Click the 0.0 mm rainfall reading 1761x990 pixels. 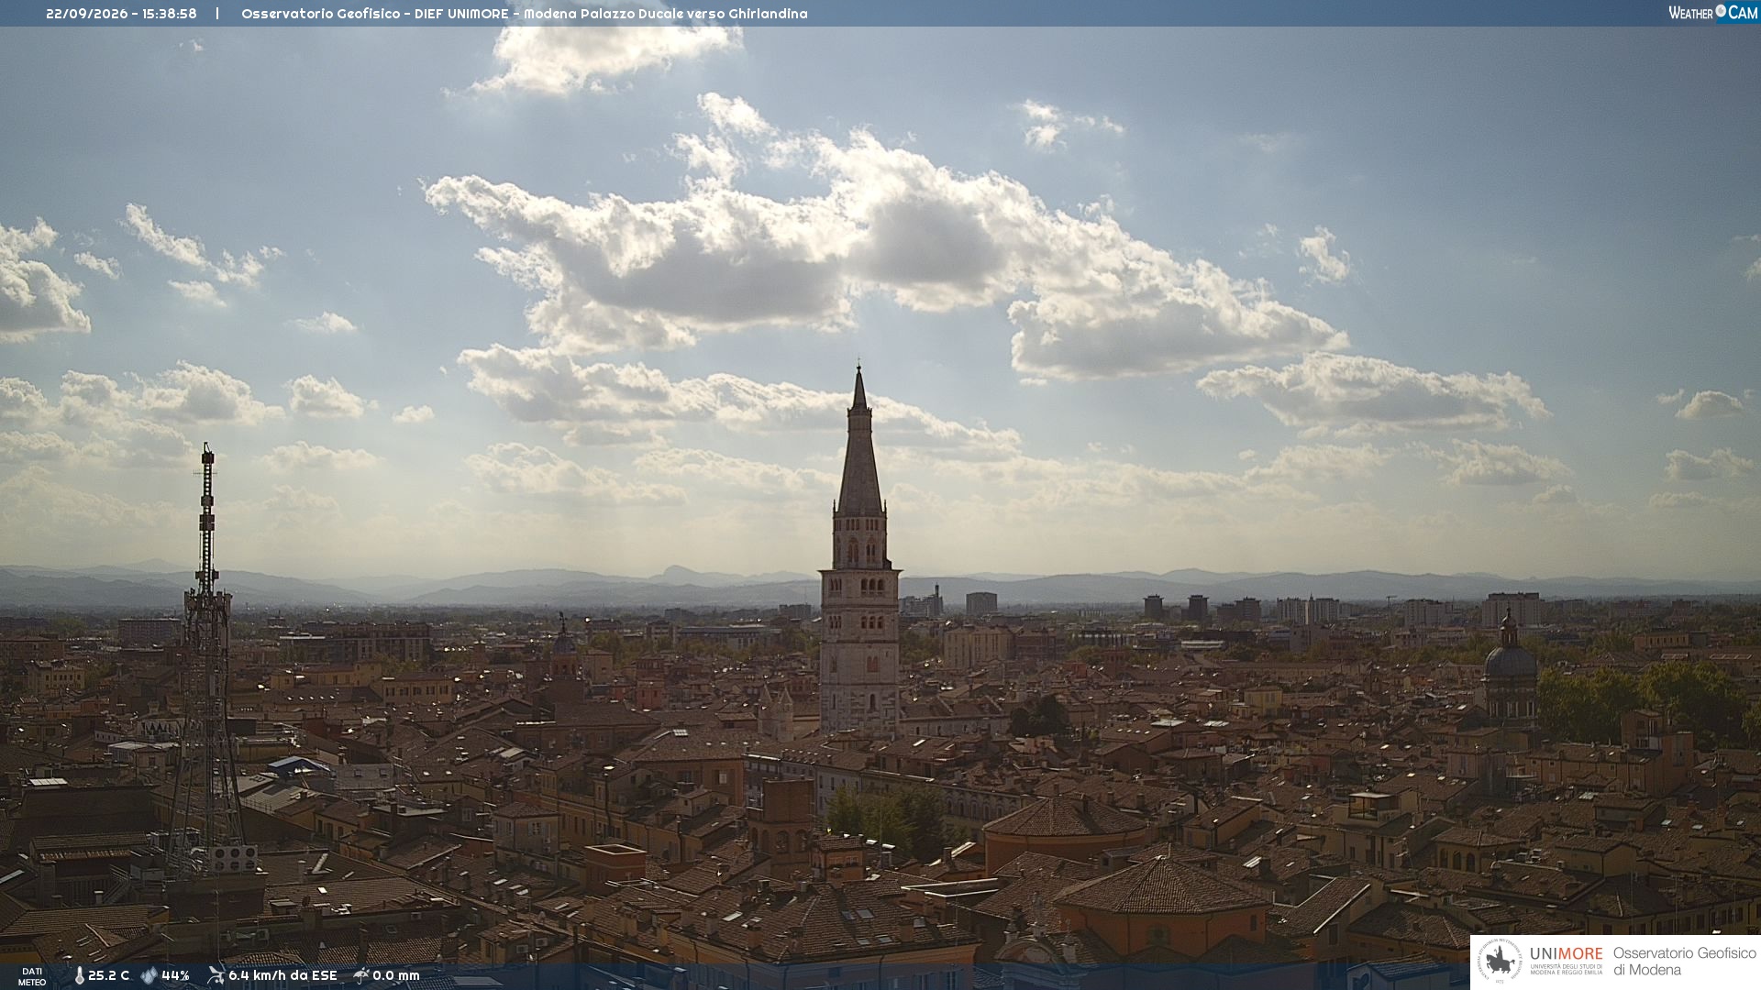tap(396, 975)
